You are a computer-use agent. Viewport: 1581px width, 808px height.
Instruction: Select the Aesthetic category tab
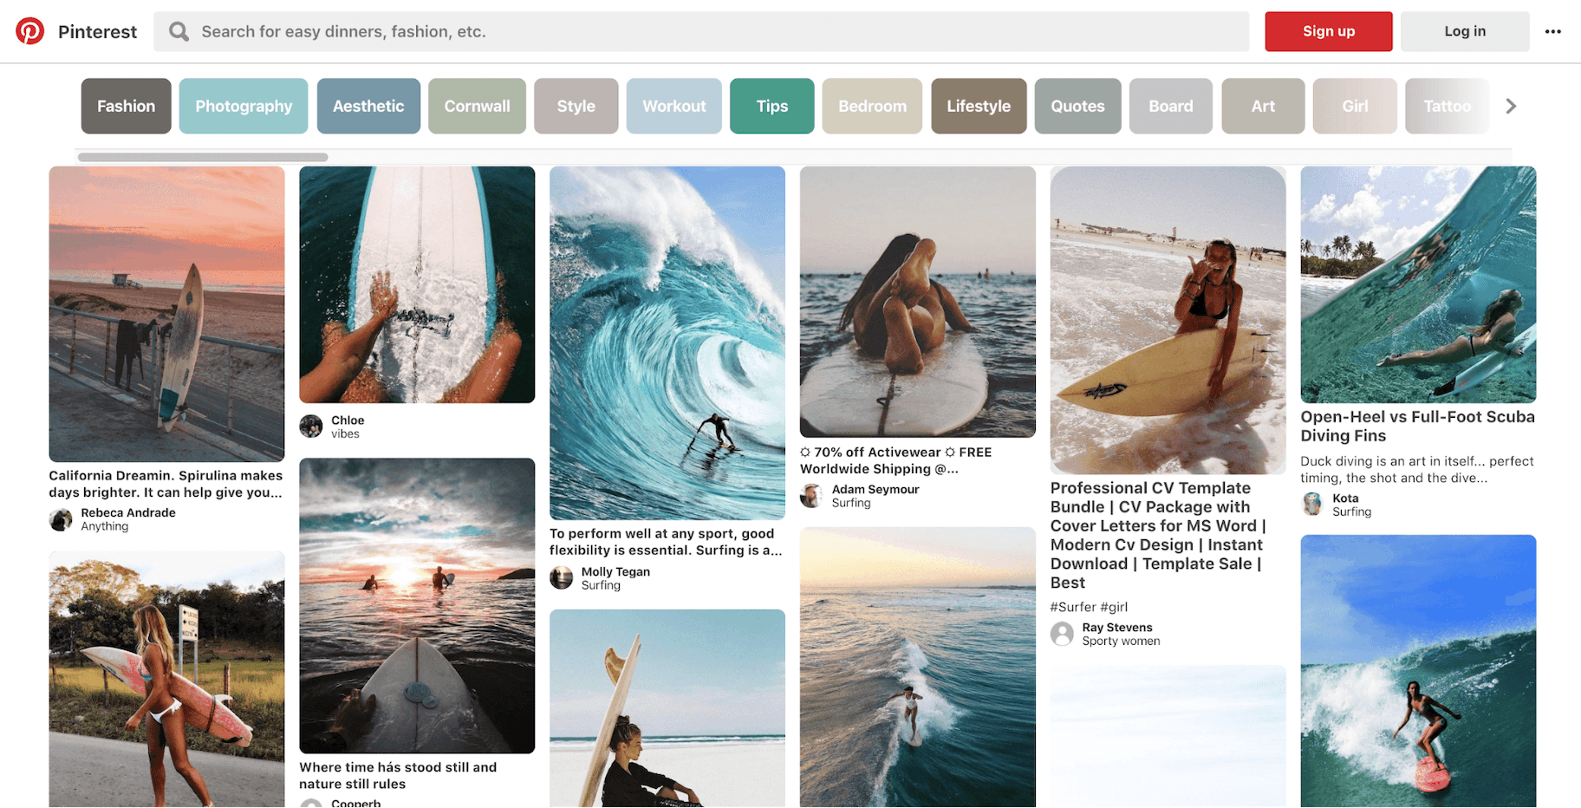[368, 106]
